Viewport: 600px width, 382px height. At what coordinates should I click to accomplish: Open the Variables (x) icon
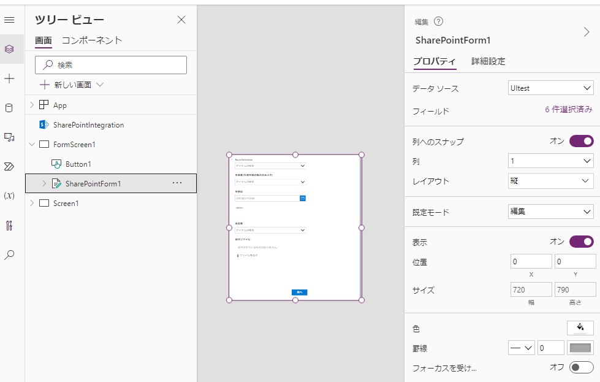pyautogui.click(x=9, y=196)
